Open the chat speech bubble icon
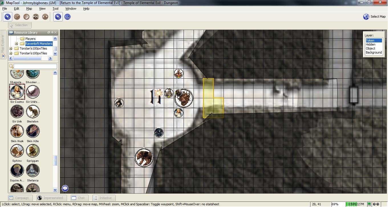388x207 pixels. (x=65, y=188)
